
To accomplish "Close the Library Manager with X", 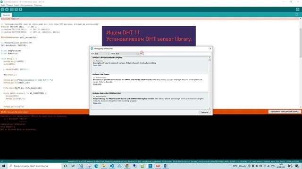I will pos(210,49).
